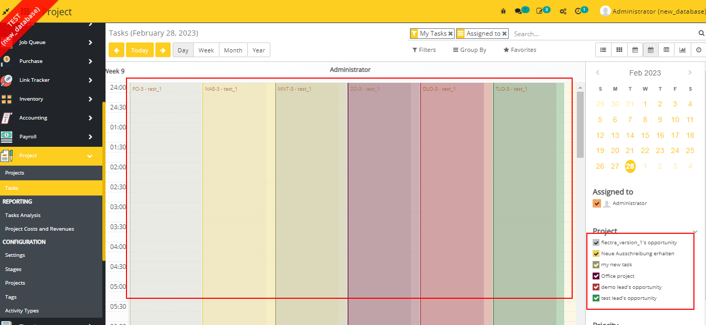
Task: Open the Favorites menu
Action: pyautogui.click(x=519, y=49)
